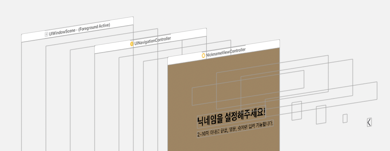Click the back chevron button layer
Viewport: 390px width, 151px height.
click(370, 122)
